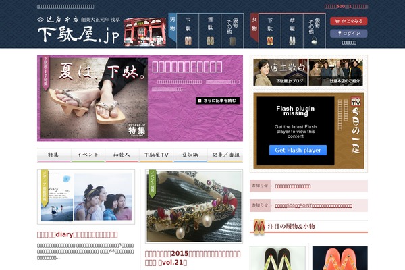This screenshot has width=405, height=270.
Task: Open men's 雪駄 category in header
Action: point(210,31)
